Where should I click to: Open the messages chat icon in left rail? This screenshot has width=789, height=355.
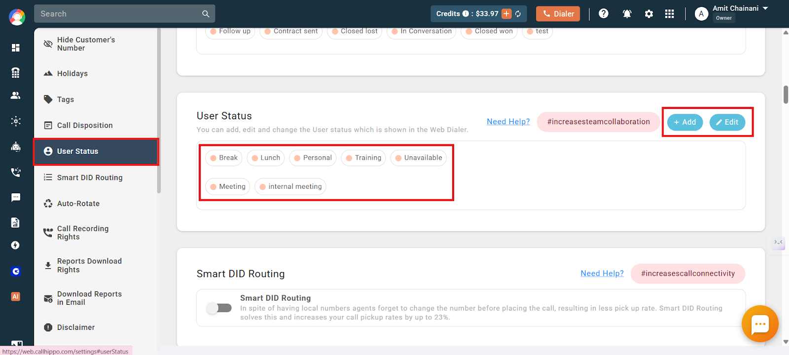pos(16,197)
